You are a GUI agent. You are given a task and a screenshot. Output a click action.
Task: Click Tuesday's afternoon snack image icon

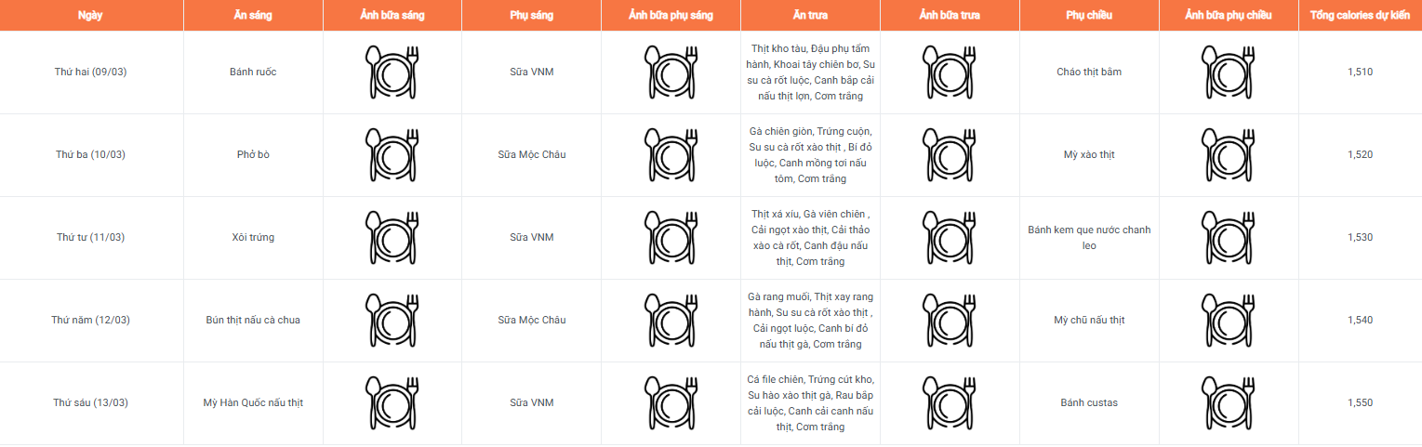click(x=1228, y=154)
